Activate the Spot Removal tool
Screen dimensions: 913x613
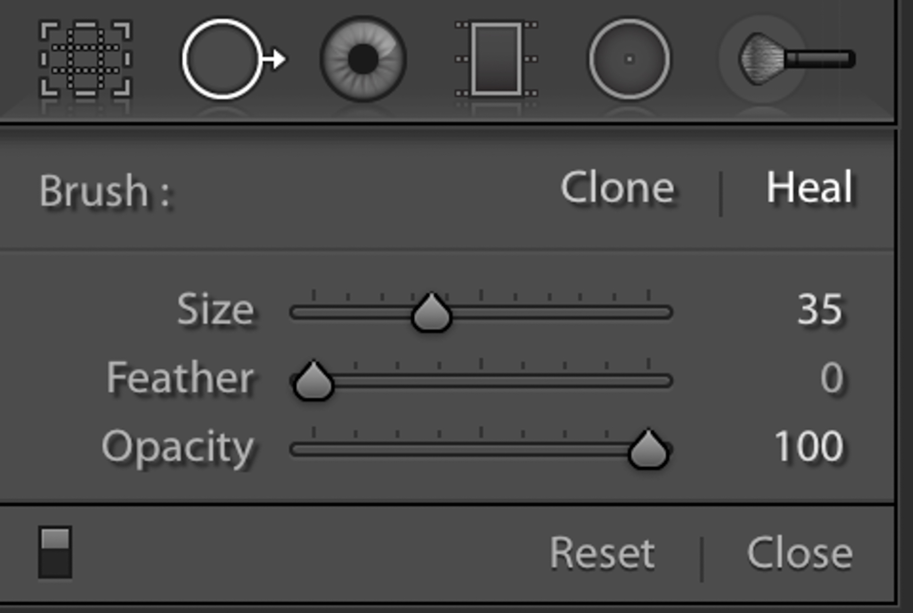click(234, 59)
